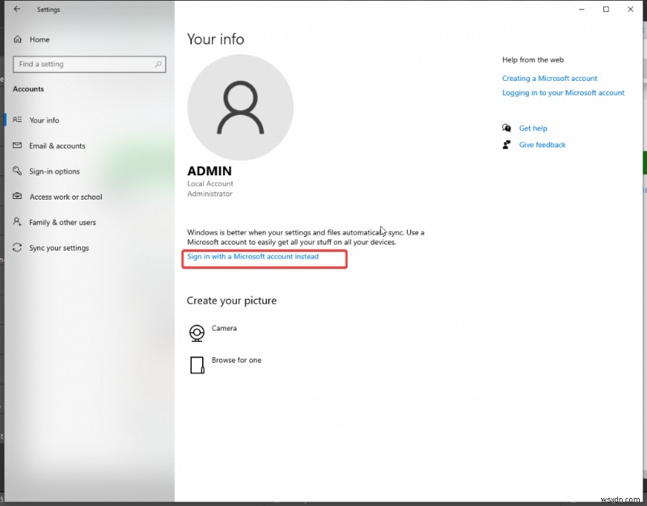Open Sign-in options in the sidebar
The width and height of the screenshot is (647, 506).
[53, 171]
